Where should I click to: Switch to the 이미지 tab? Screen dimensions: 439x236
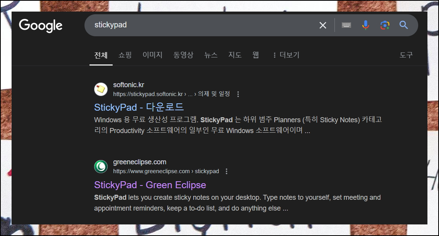tap(153, 55)
